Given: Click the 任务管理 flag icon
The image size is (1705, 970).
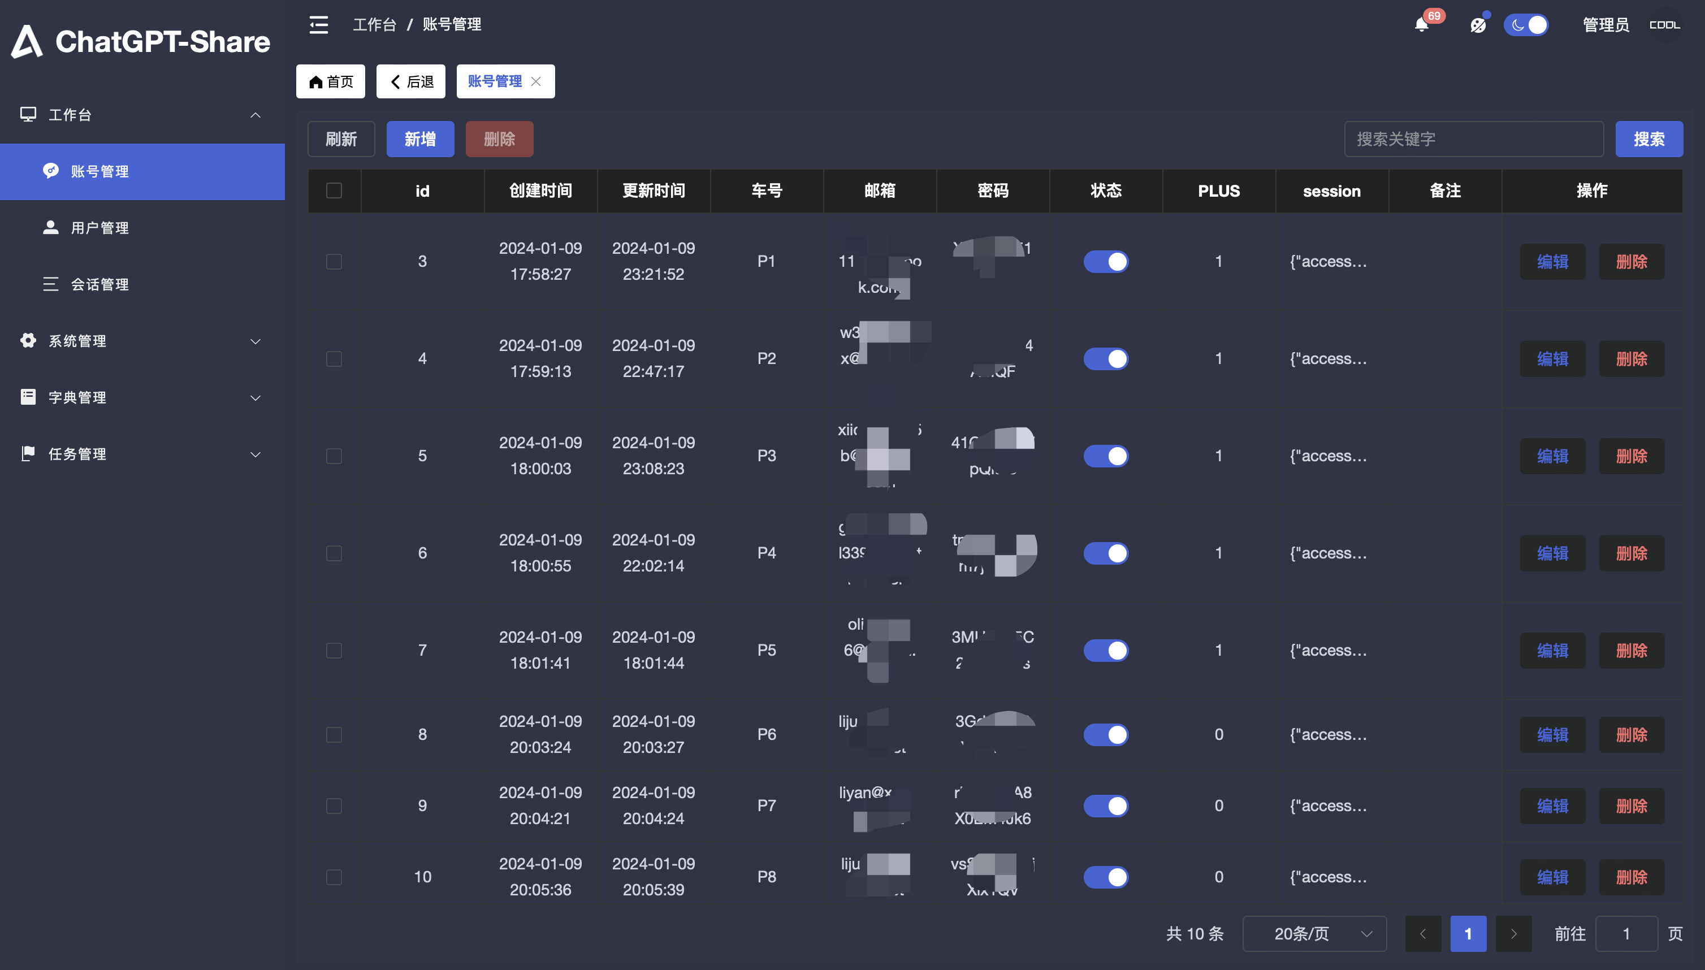Looking at the screenshot, I should 28,454.
